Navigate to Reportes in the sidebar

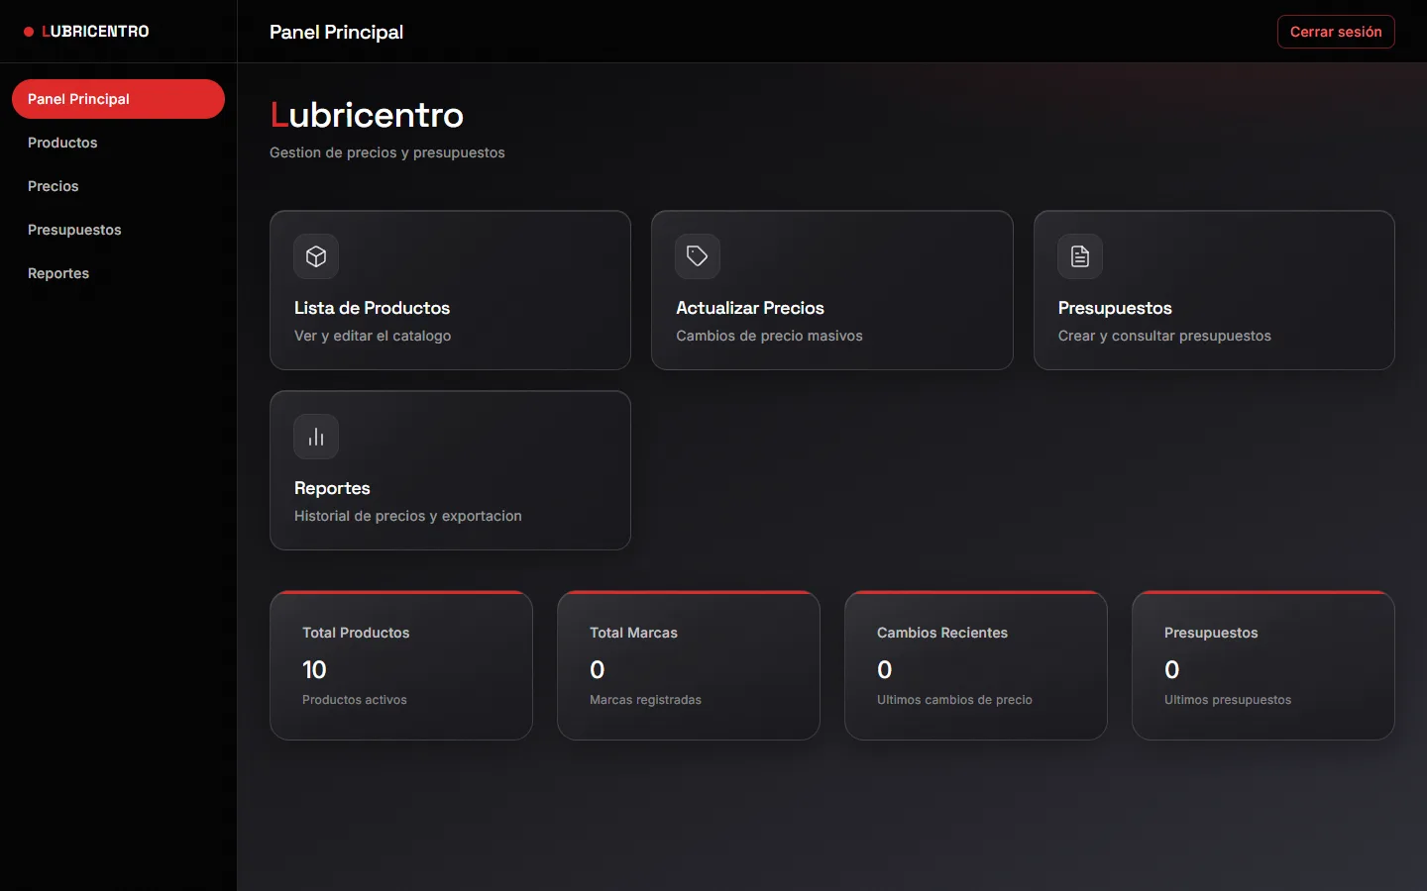pyautogui.click(x=118, y=273)
